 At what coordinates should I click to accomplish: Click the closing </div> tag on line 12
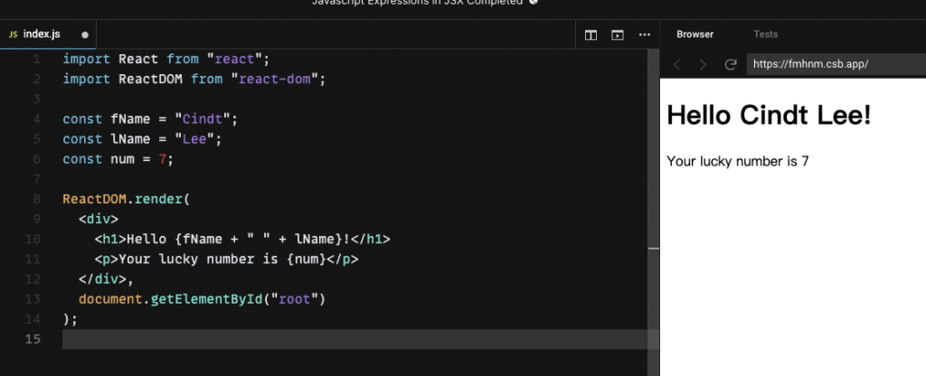point(103,279)
